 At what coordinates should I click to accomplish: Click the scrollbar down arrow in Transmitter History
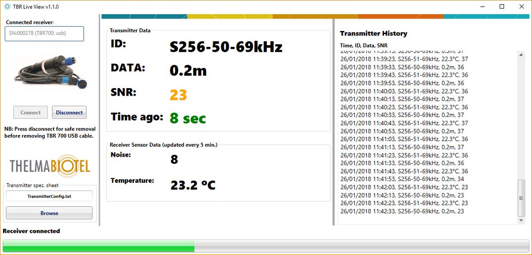point(521,220)
